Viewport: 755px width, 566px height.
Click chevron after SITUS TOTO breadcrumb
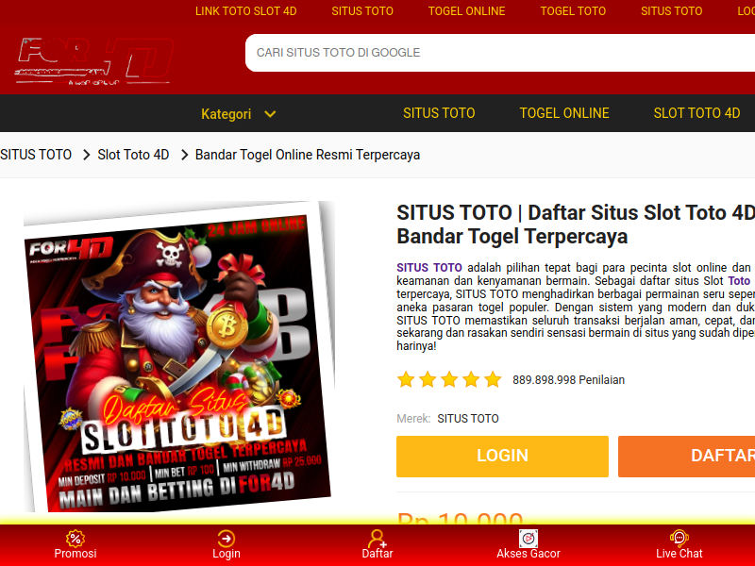tap(87, 155)
